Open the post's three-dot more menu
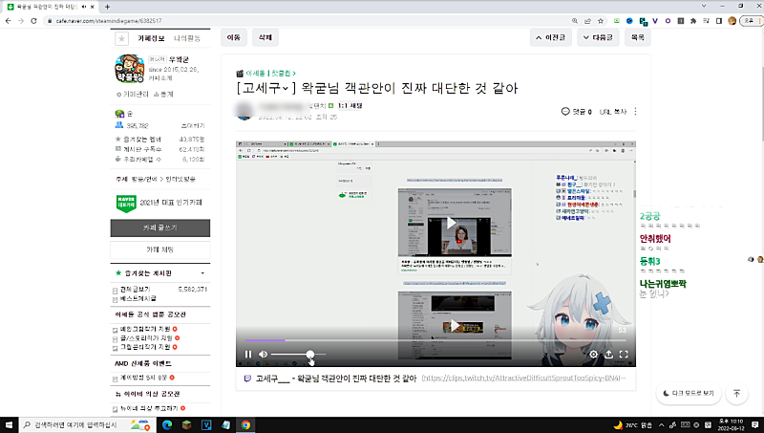Screen dimensions: 764x433 click(x=635, y=112)
